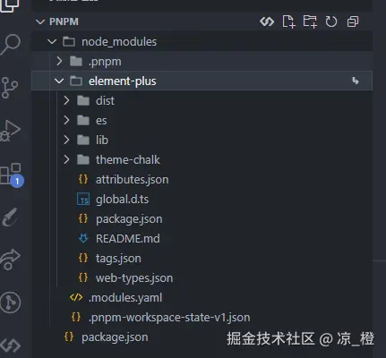The height and width of the screenshot is (358, 386).
Task: Collapse the PNPM section chevron
Action: tap(40, 21)
